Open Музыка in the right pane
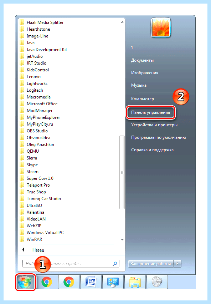Viewport: 211px width, 304px height. [x=139, y=85]
